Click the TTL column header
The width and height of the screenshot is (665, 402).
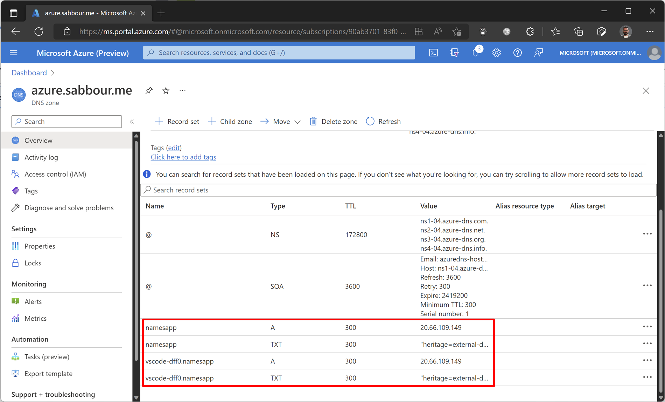(x=350, y=206)
